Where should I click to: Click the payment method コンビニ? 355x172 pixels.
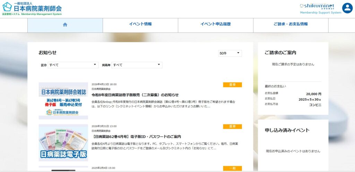(315, 105)
